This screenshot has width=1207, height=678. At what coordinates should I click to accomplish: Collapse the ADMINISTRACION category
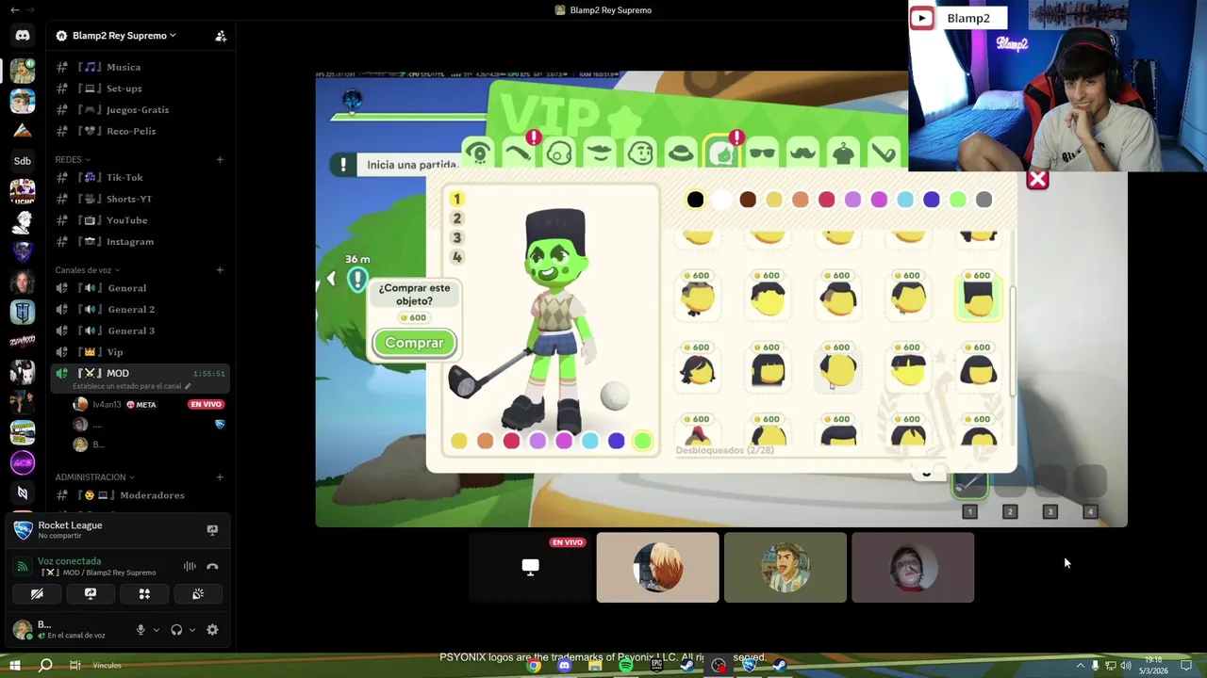coord(94,477)
